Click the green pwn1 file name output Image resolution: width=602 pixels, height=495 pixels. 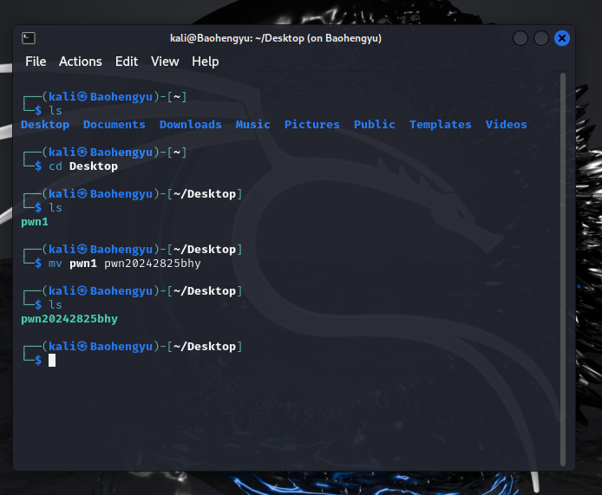pyautogui.click(x=35, y=222)
